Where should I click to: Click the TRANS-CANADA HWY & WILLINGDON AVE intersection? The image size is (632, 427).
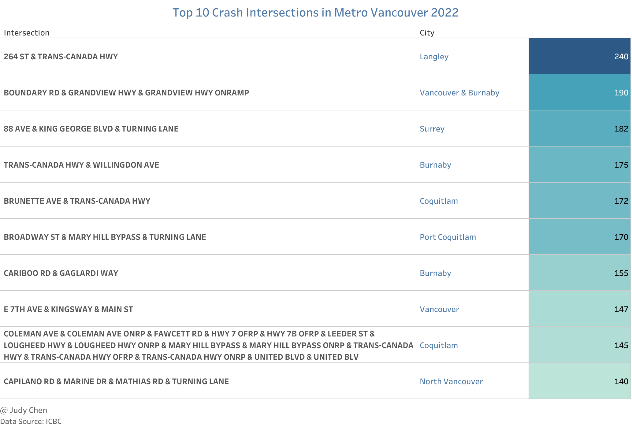(x=81, y=165)
